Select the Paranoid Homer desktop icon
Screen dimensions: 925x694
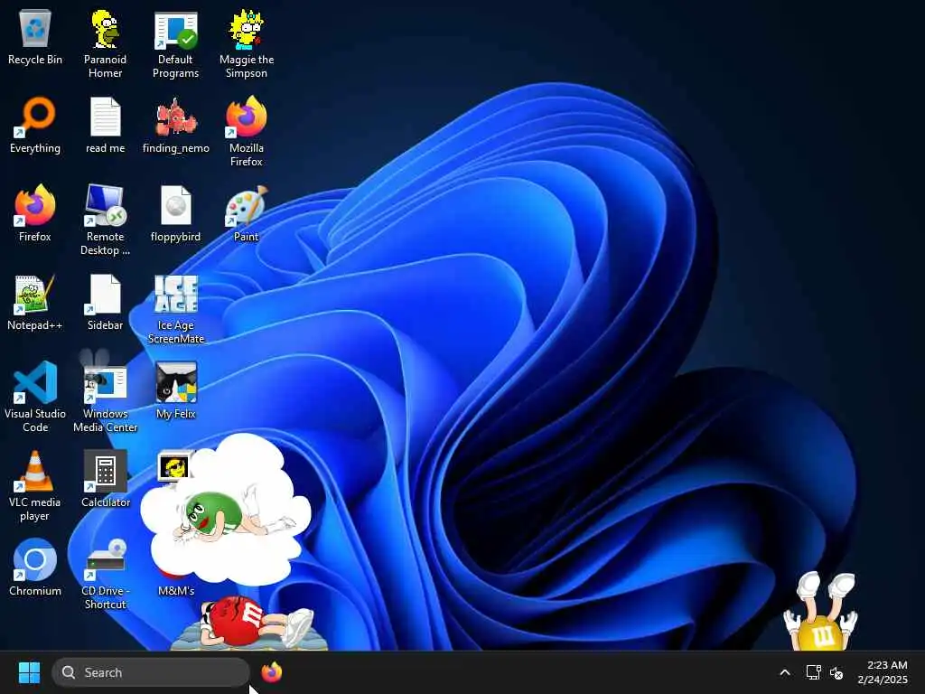pyautogui.click(x=105, y=30)
